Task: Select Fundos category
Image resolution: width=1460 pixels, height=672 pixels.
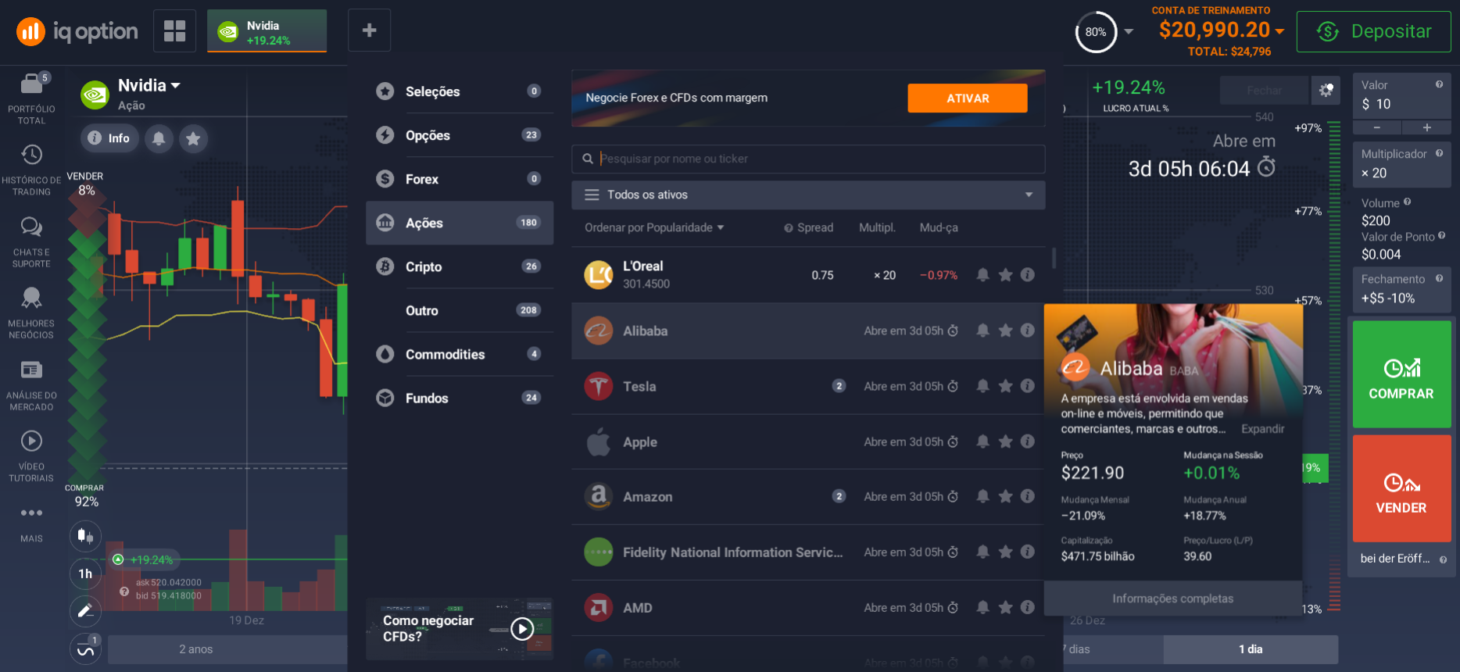Action: 460,398
